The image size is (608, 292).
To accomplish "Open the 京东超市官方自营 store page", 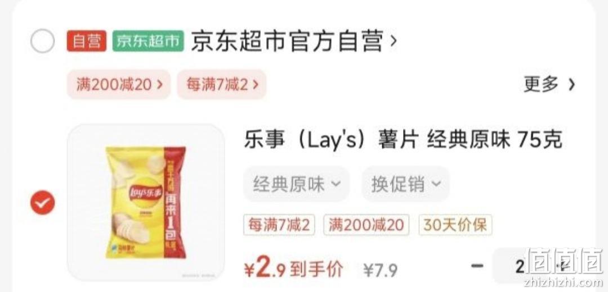I will [287, 41].
